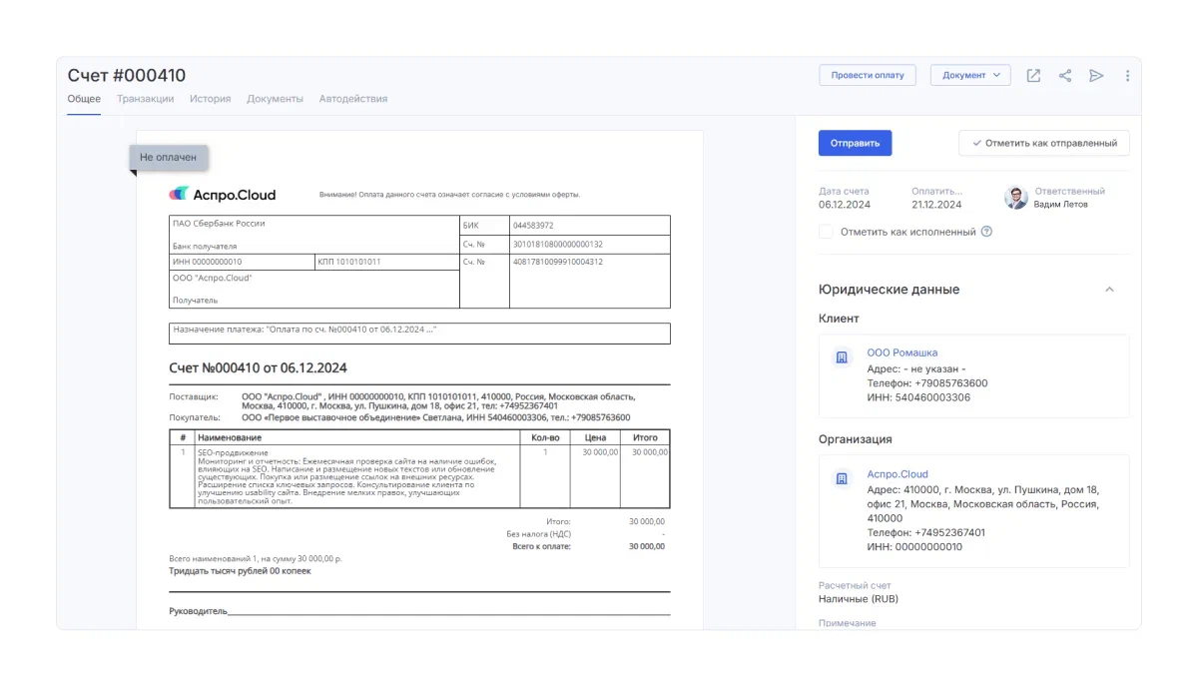Open the Оплатить due date field
Image resolution: width=1198 pixels, height=687 pixels.
(x=936, y=204)
